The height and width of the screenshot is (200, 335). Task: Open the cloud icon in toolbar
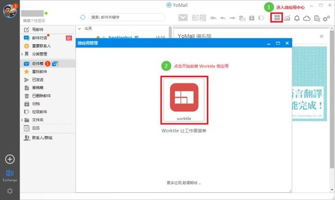(307, 19)
